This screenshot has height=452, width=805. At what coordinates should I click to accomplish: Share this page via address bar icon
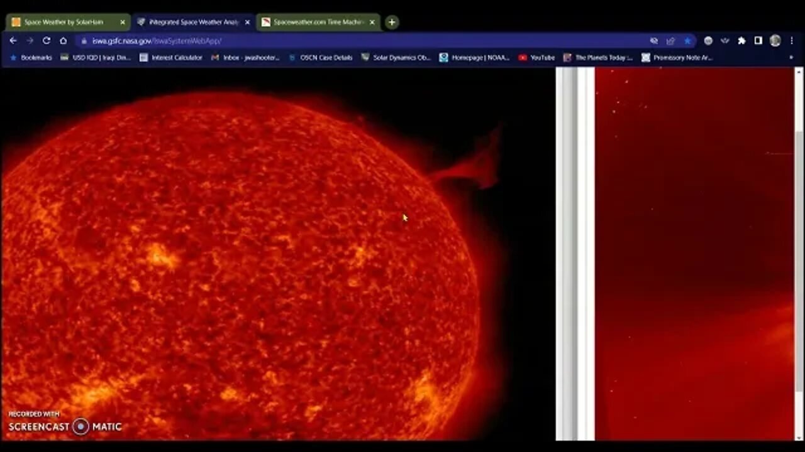coord(670,41)
